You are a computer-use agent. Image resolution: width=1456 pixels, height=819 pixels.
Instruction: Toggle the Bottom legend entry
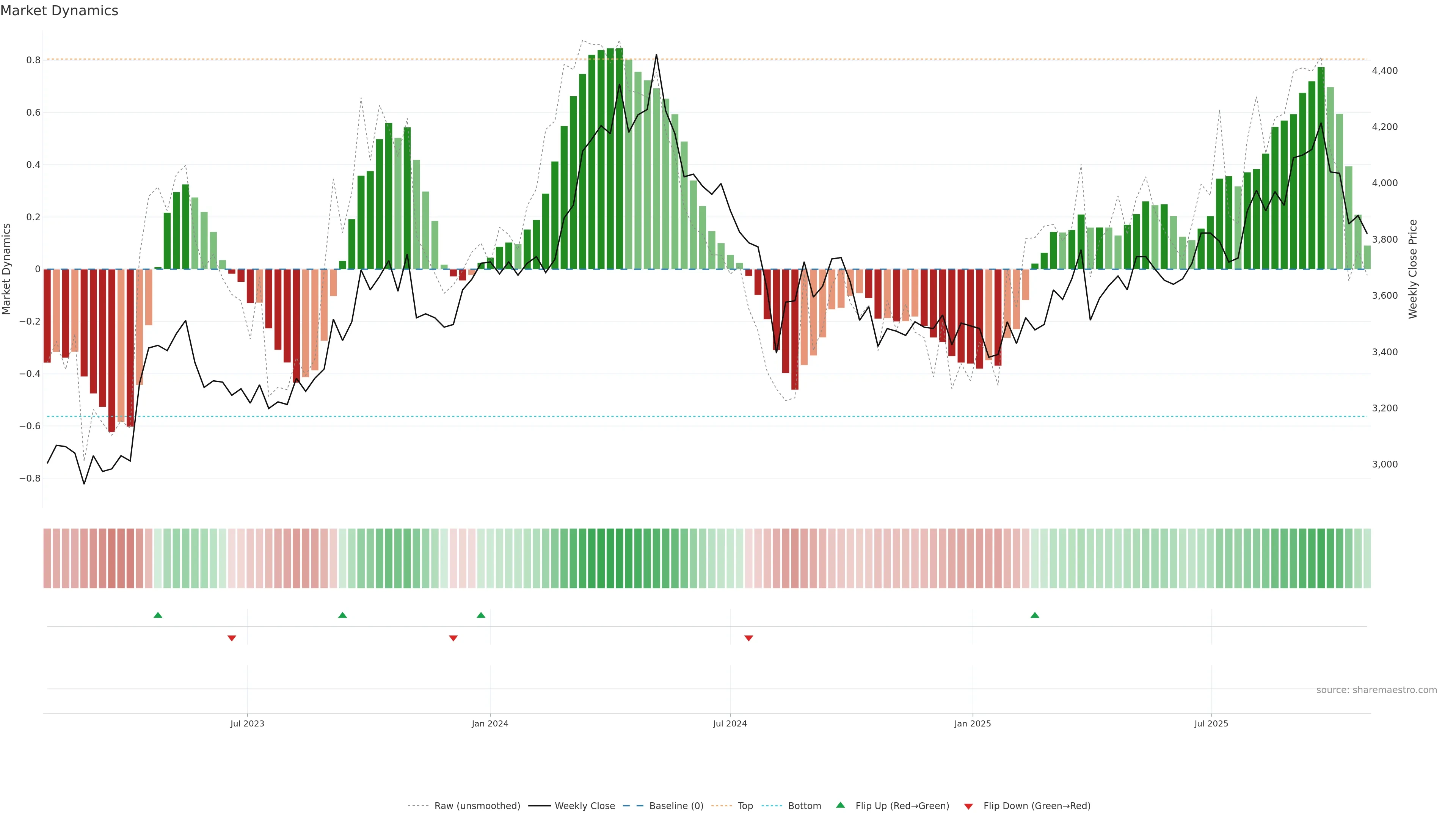(804, 806)
